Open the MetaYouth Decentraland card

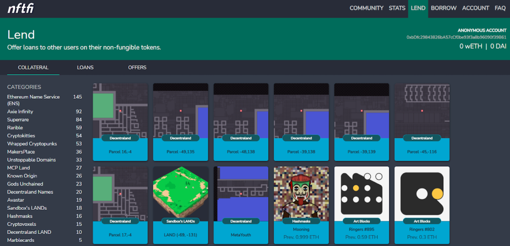pos(241,205)
